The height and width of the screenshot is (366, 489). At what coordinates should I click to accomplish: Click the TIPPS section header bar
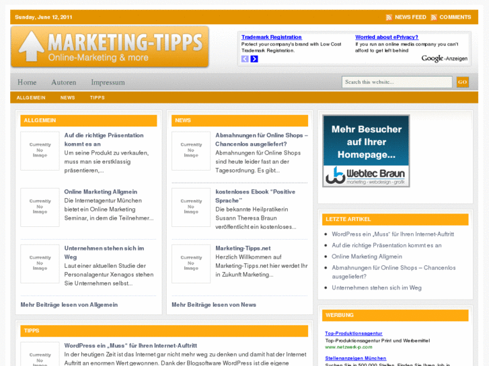[x=164, y=331]
